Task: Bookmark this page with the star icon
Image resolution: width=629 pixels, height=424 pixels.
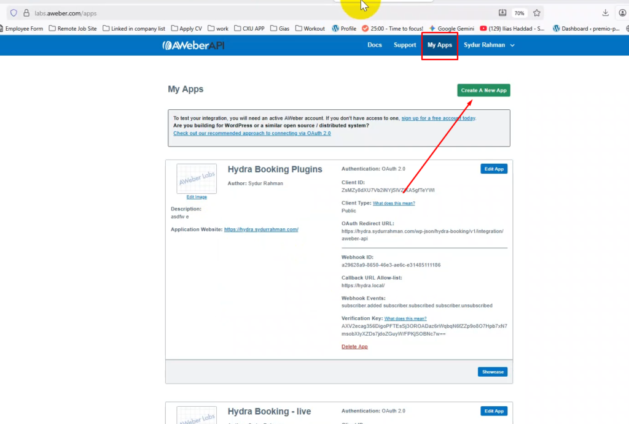Action: pos(537,13)
